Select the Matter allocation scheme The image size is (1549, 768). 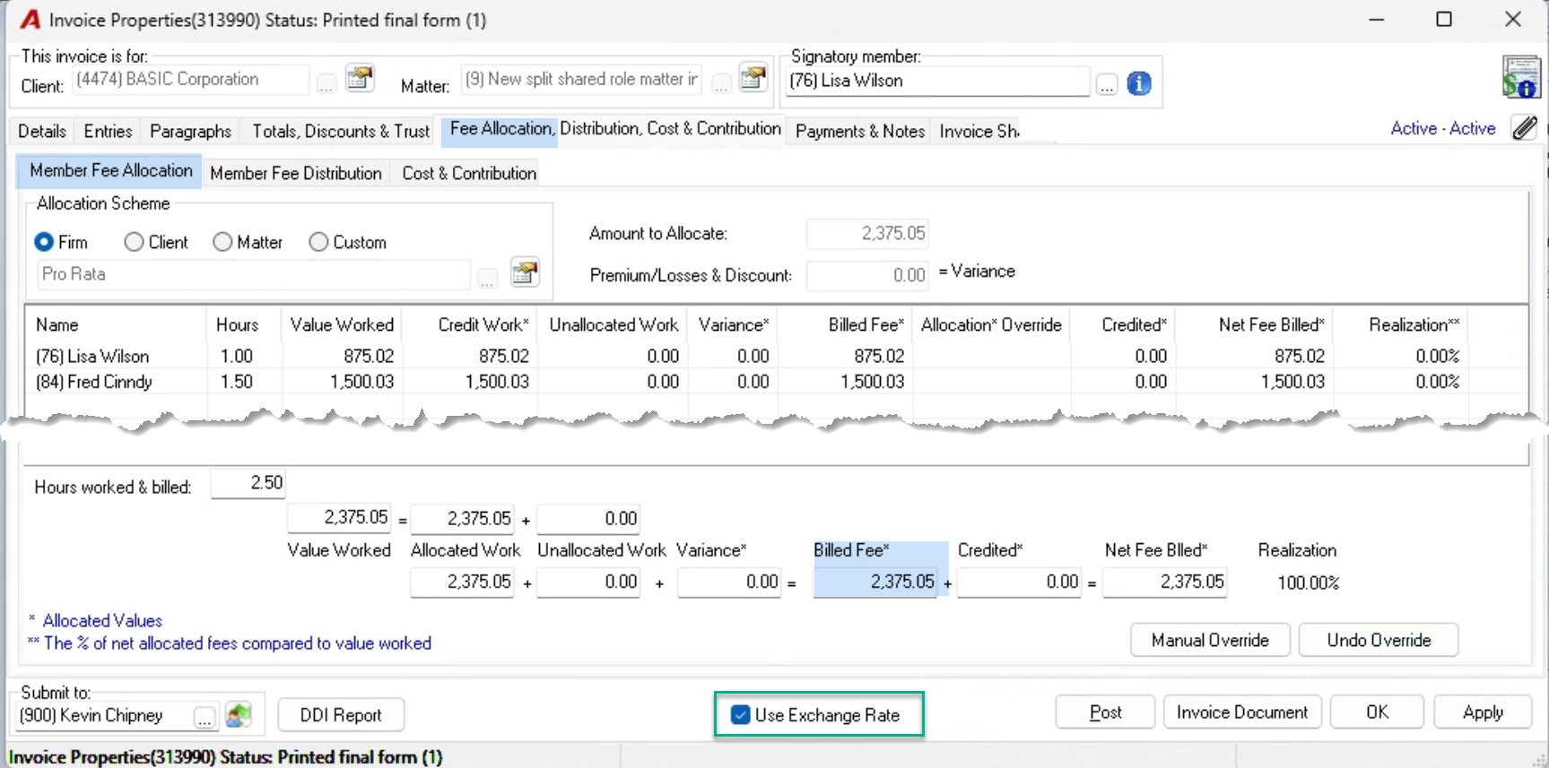point(248,242)
